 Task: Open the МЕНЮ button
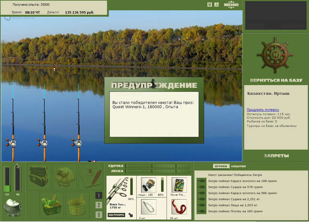pos(231,5)
